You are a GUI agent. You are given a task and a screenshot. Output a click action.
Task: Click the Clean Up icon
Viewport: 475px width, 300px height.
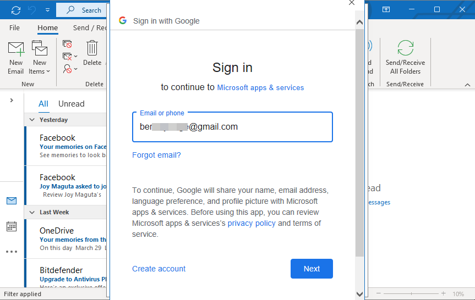click(67, 56)
